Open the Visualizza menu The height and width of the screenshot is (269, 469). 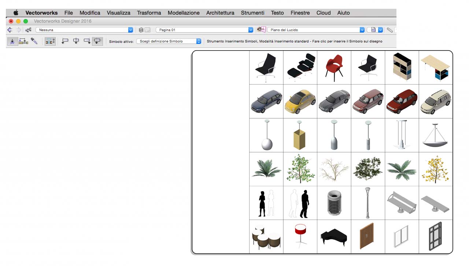pyautogui.click(x=118, y=13)
